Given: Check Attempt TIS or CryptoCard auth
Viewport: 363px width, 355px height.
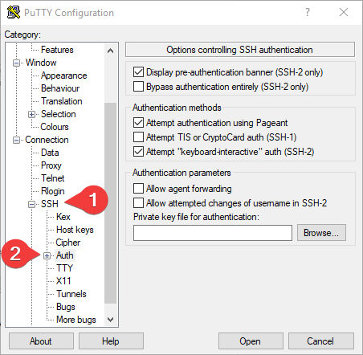Looking at the screenshot, I should coord(138,137).
